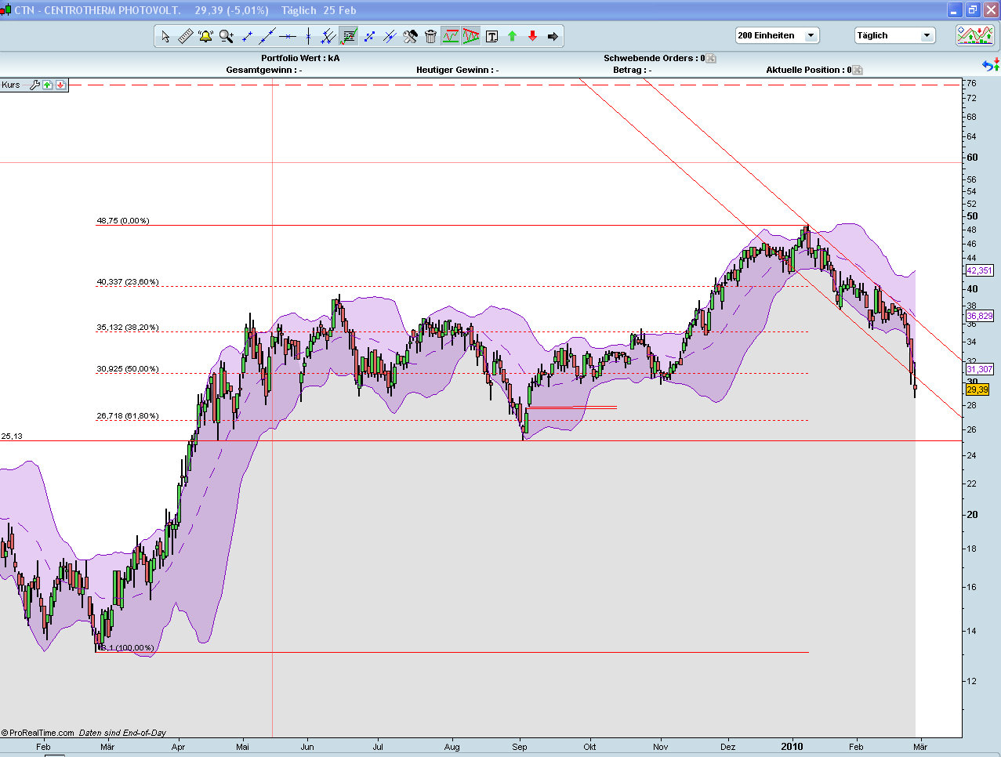The image size is (1001, 757).
Task: Open the 200 Einheiten dropdown
Action: tap(777, 35)
